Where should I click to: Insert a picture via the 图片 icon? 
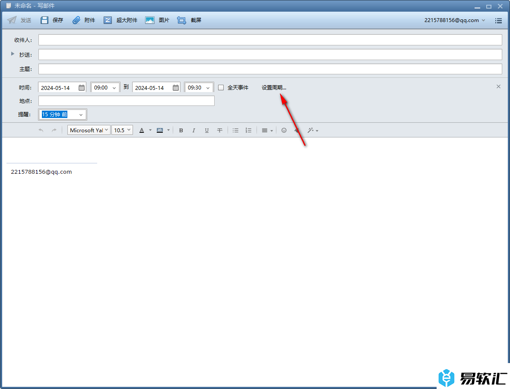coord(150,20)
